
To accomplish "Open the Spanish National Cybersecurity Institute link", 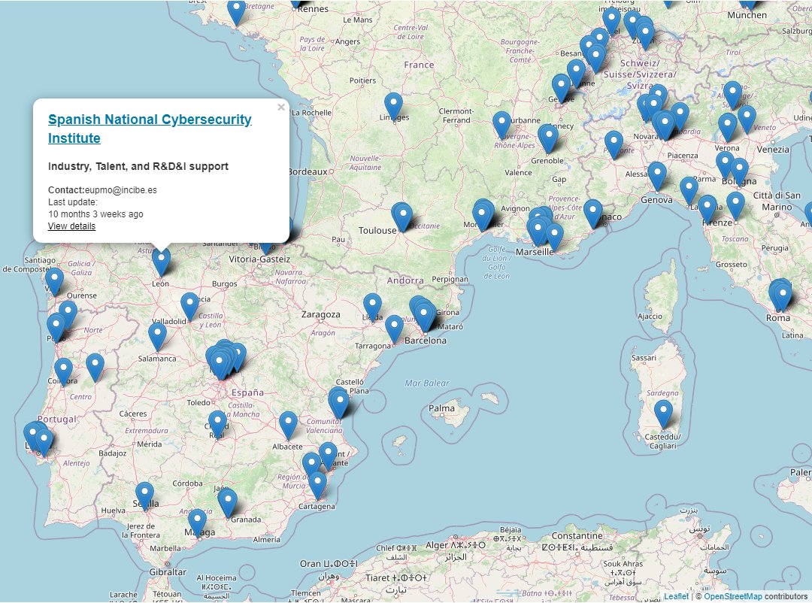I will pyautogui.click(x=150, y=129).
